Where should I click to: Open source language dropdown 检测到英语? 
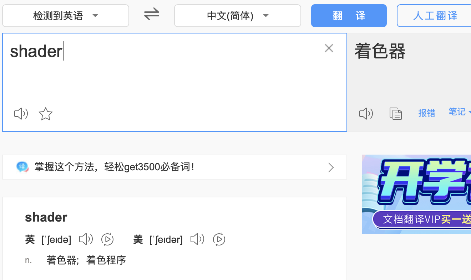tap(66, 16)
